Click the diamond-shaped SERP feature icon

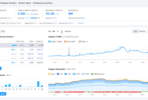pyautogui.click(x=6, y=89)
